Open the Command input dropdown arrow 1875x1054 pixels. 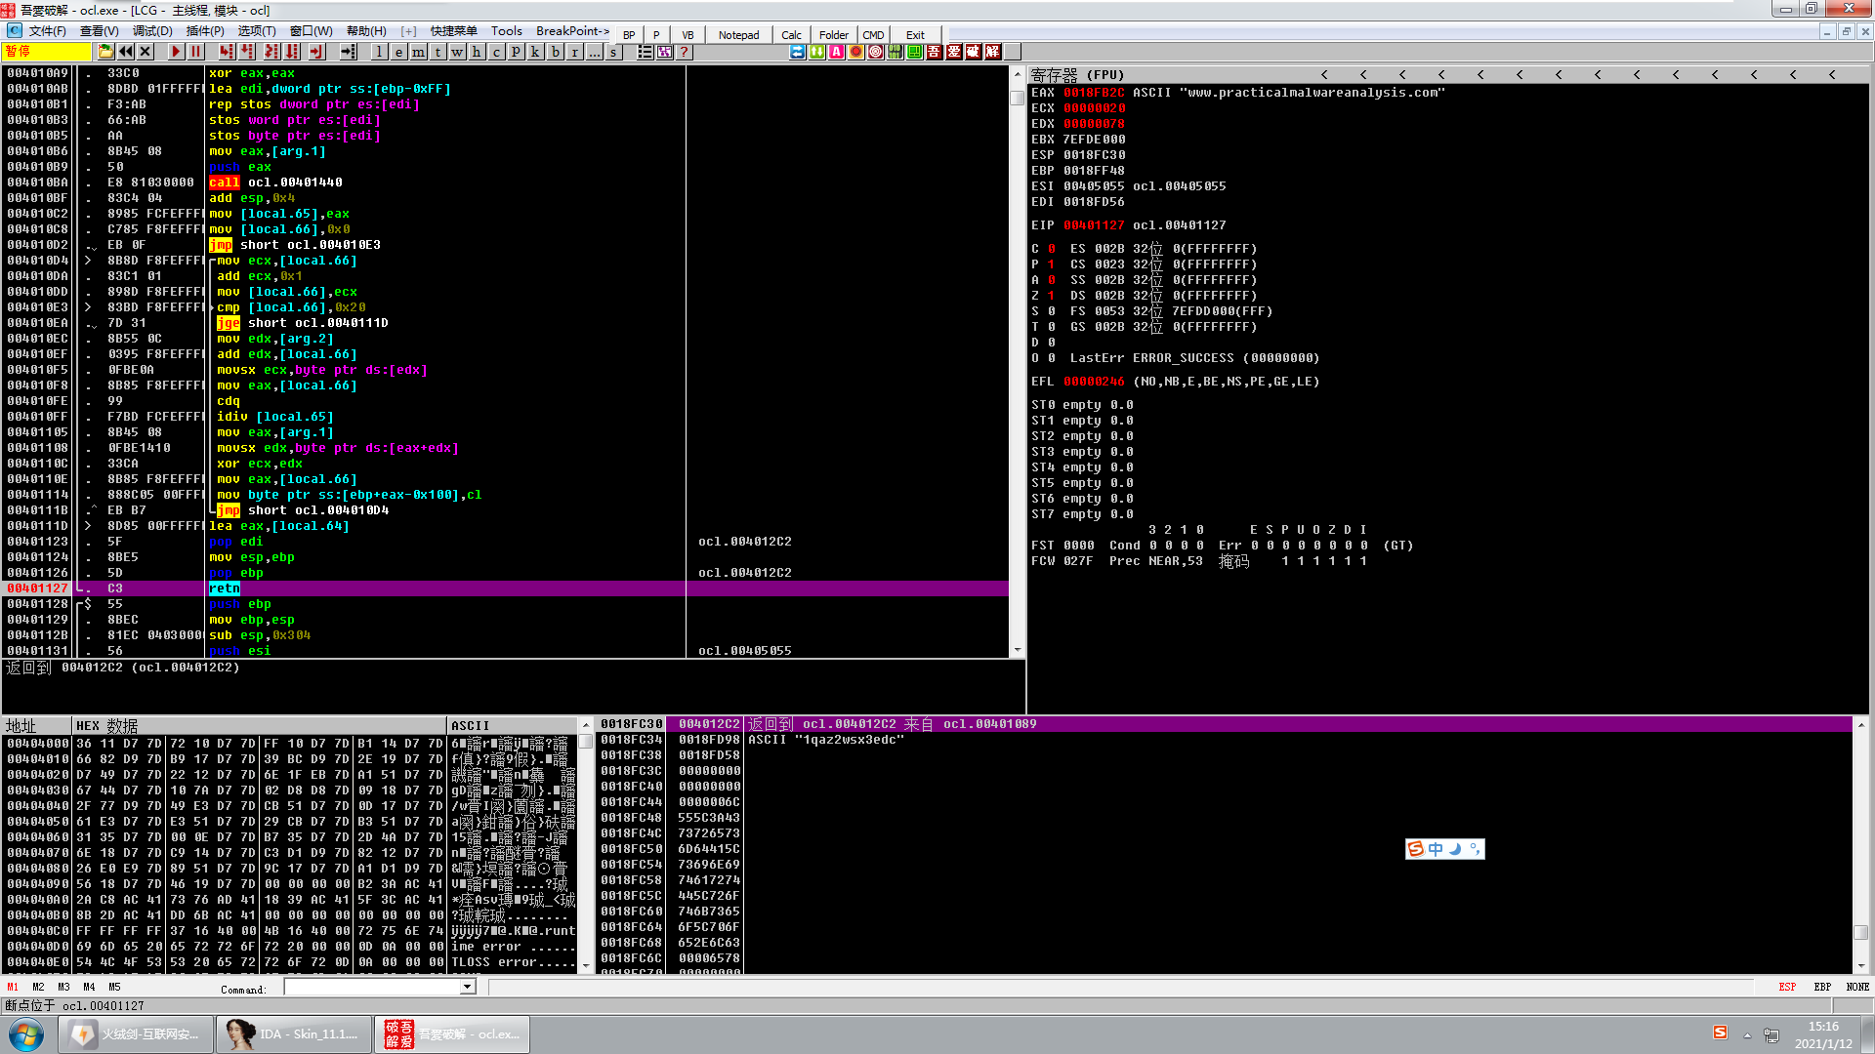467,987
